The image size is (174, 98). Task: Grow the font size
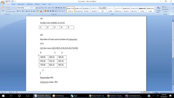[x=37, y=8]
